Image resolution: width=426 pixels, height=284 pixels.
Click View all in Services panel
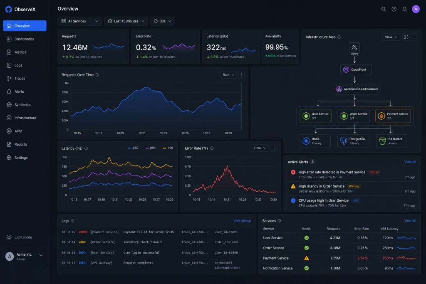pos(410,221)
